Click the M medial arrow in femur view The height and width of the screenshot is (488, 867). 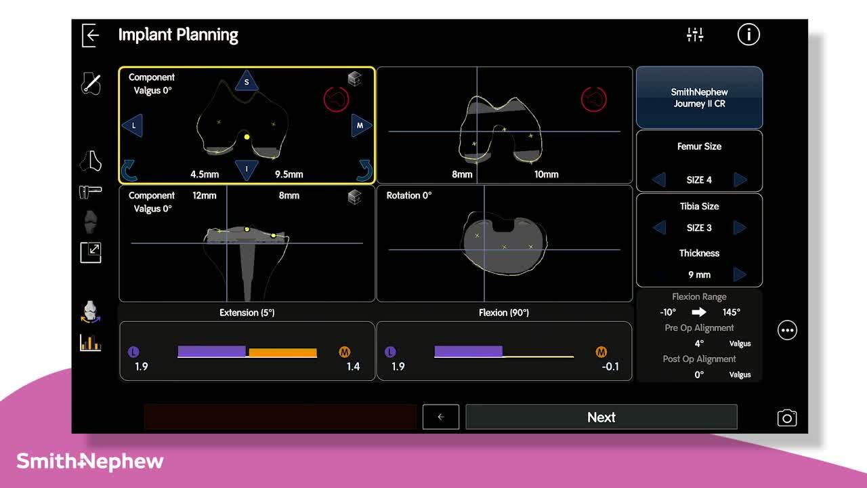pyautogui.click(x=361, y=125)
